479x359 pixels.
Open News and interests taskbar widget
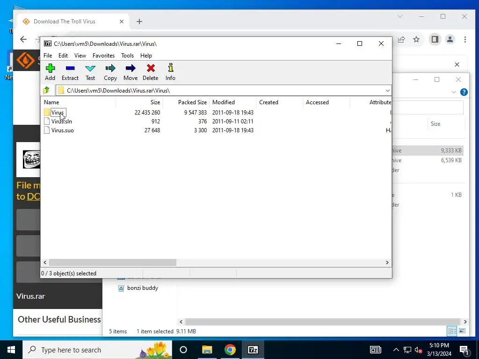[376, 350]
